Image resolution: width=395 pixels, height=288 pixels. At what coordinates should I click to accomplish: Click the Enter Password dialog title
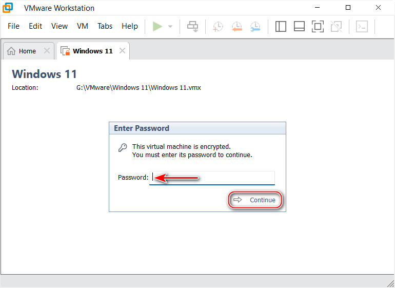pos(141,128)
